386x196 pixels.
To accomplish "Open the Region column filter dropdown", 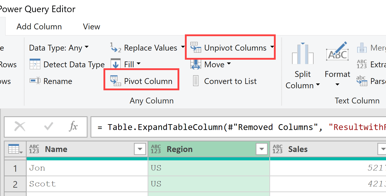I will 262,149.
